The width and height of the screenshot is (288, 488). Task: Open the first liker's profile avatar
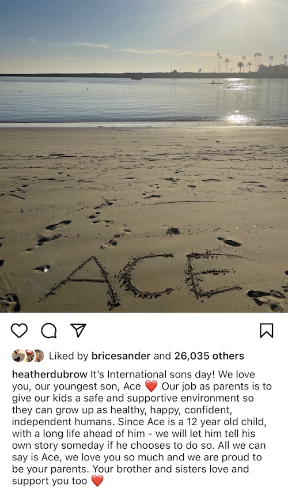coord(18,355)
